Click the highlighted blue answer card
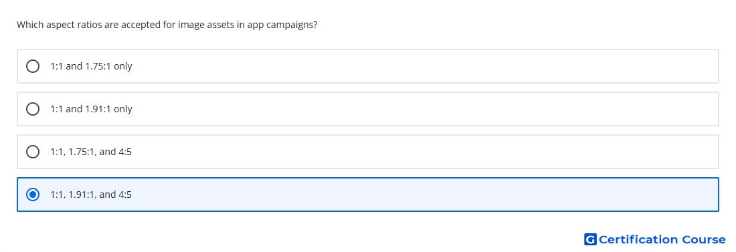 368,195
